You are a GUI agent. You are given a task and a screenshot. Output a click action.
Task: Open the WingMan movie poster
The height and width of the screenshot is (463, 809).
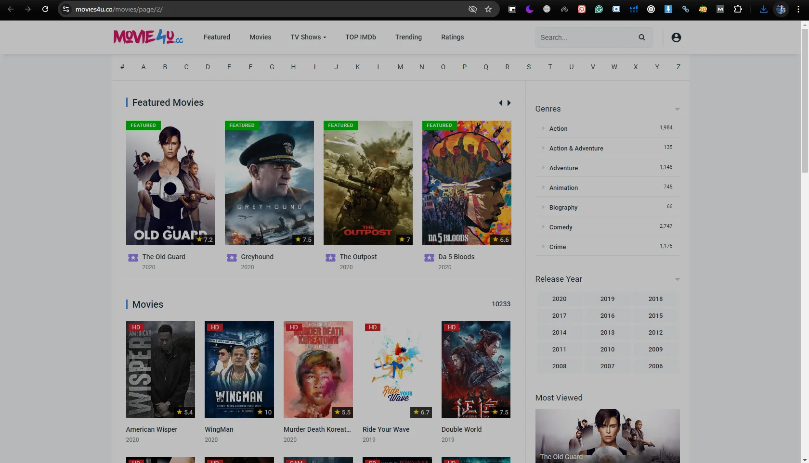(239, 369)
